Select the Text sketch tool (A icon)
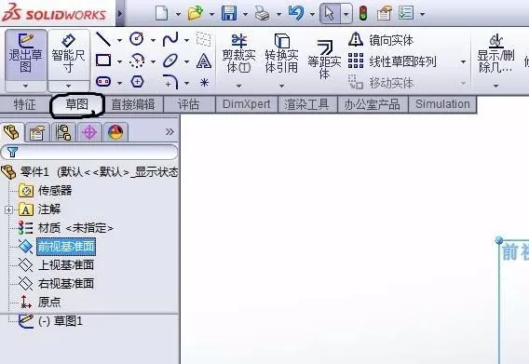Screen dimensions: 529x364 [x=204, y=61]
